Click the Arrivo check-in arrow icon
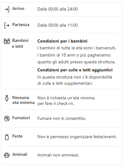Image resolution: width=123 pixels, height=167 pixels. (7, 9)
